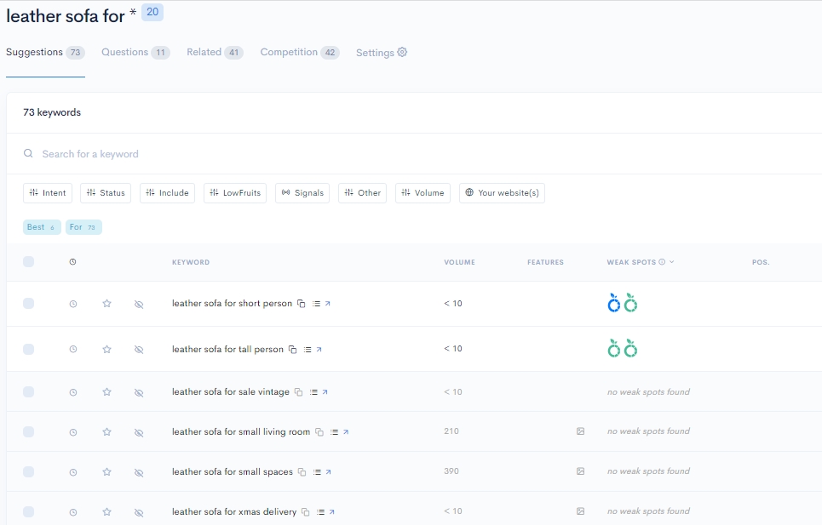
Task: Copy keyword 'leather sofa for sale vintage'
Action: pos(299,392)
